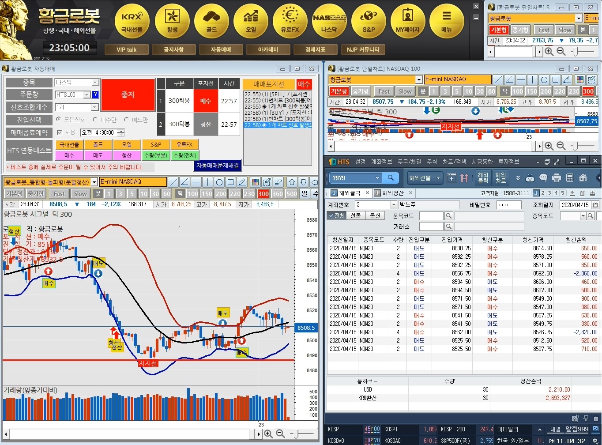
Task: Toggle the 사용 checkbox for 매매종료예약
Action: point(60,132)
